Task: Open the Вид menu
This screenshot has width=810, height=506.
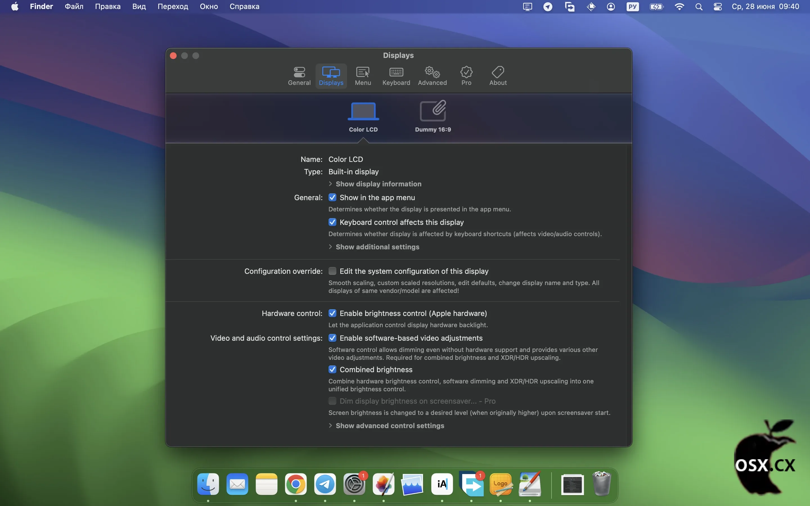Action: [139, 6]
